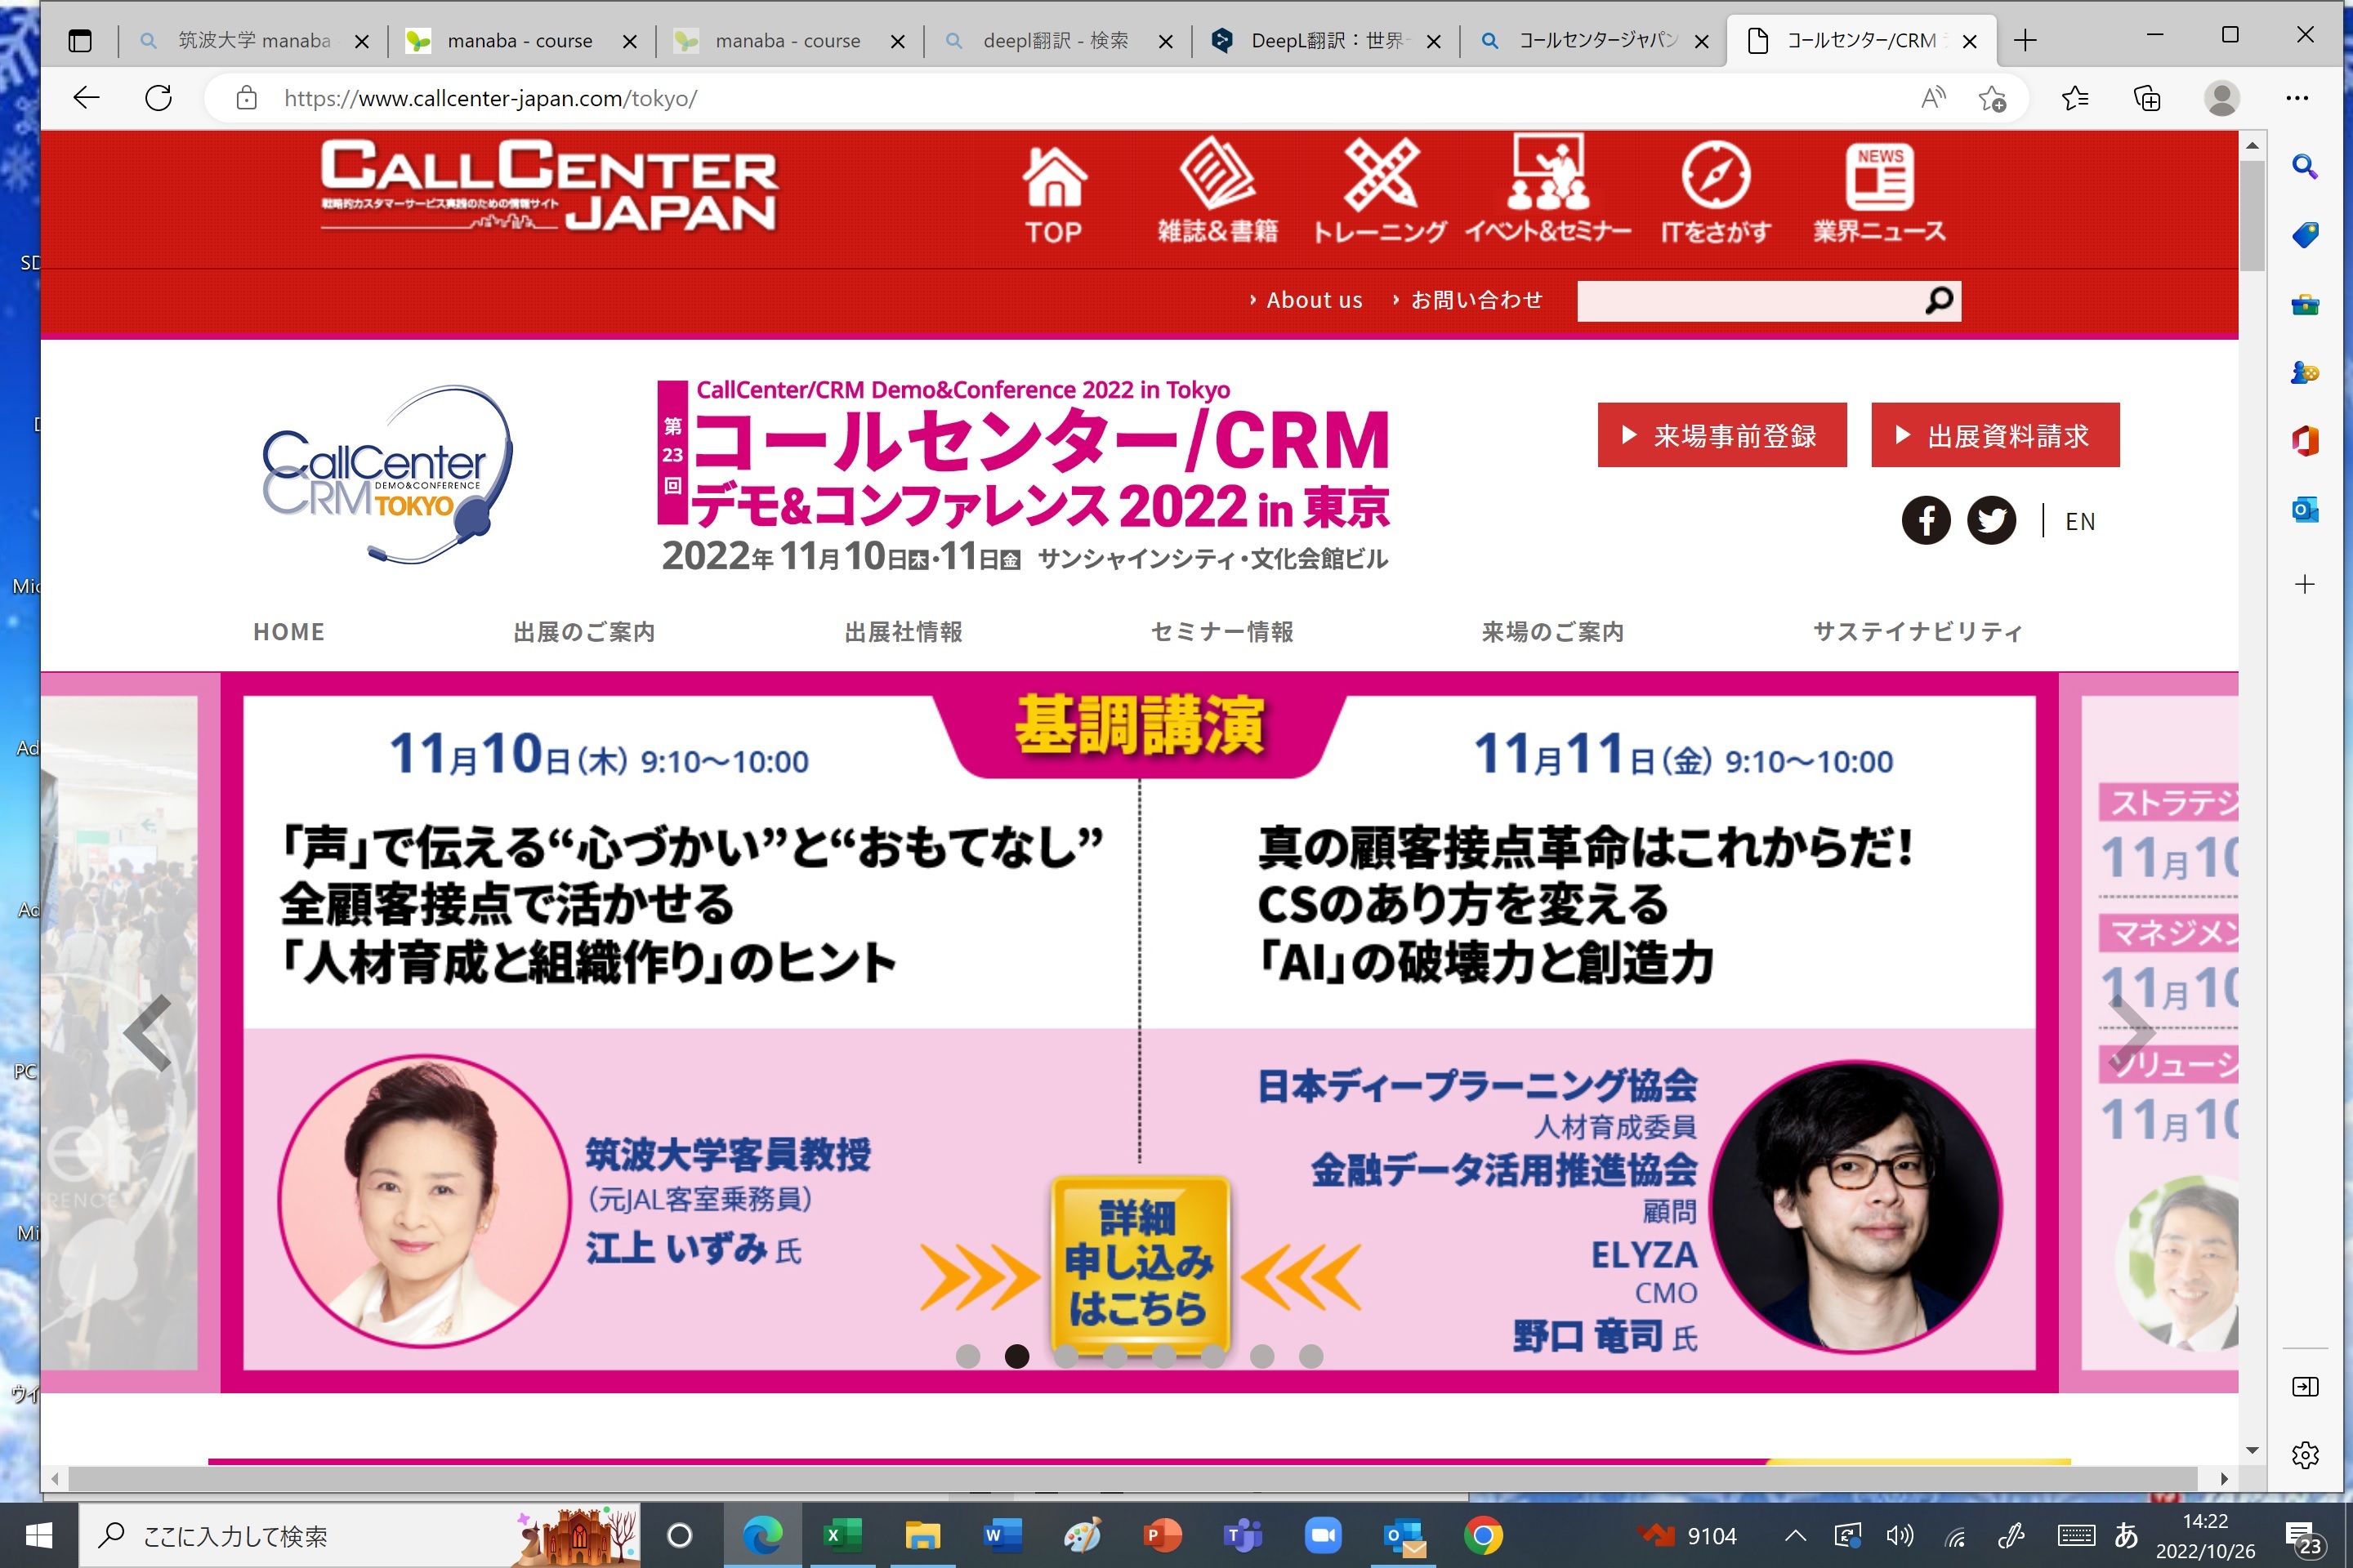
Task: Advance carousel with right chevron
Action: point(2131,1033)
